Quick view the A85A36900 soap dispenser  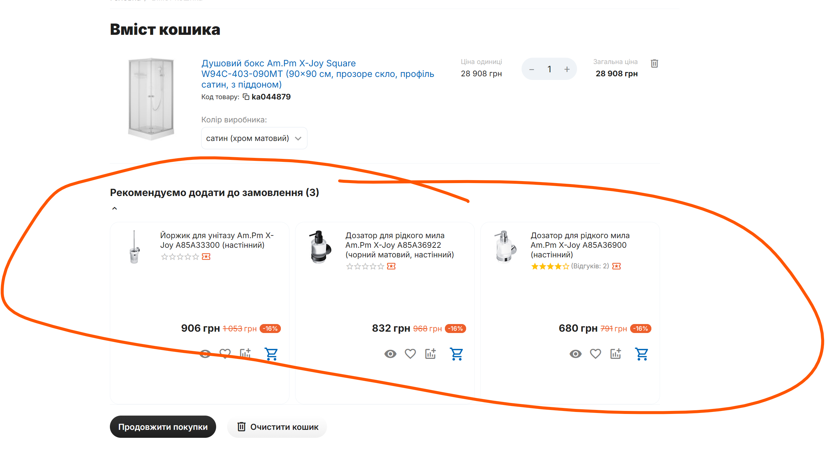pyautogui.click(x=575, y=354)
